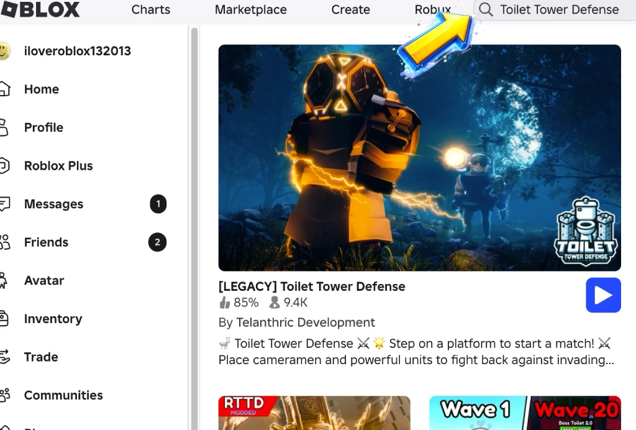
Task: Click the Roblox logo
Action: pos(40,9)
